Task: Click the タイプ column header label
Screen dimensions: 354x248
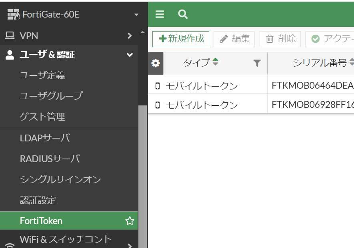Action: [196, 62]
